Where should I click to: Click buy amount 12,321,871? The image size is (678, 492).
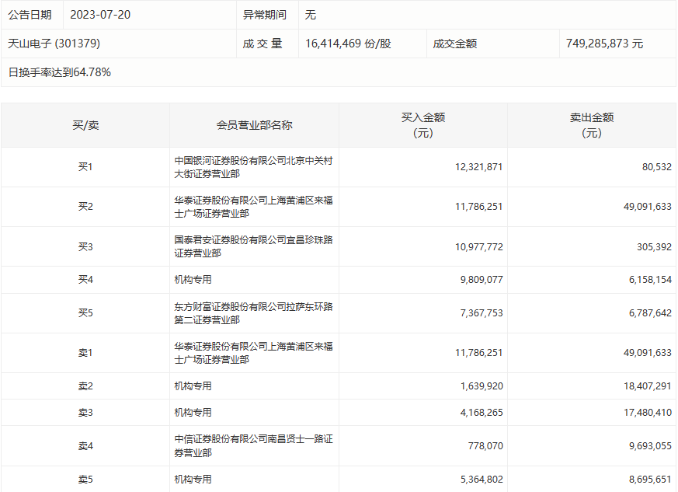(478, 166)
